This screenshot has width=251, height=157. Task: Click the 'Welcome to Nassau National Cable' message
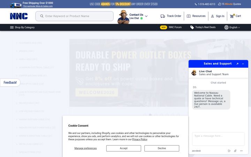tap(211, 100)
